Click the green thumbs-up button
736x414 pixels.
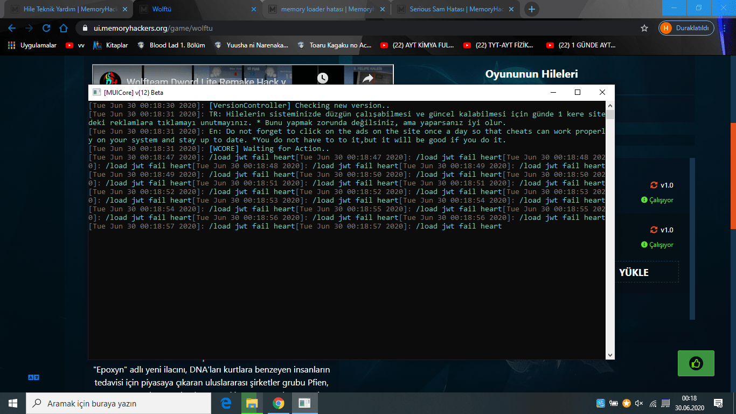(x=696, y=363)
